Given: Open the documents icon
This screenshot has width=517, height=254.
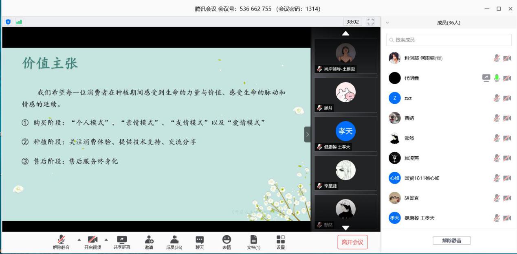Looking at the screenshot, I should click(253, 240).
